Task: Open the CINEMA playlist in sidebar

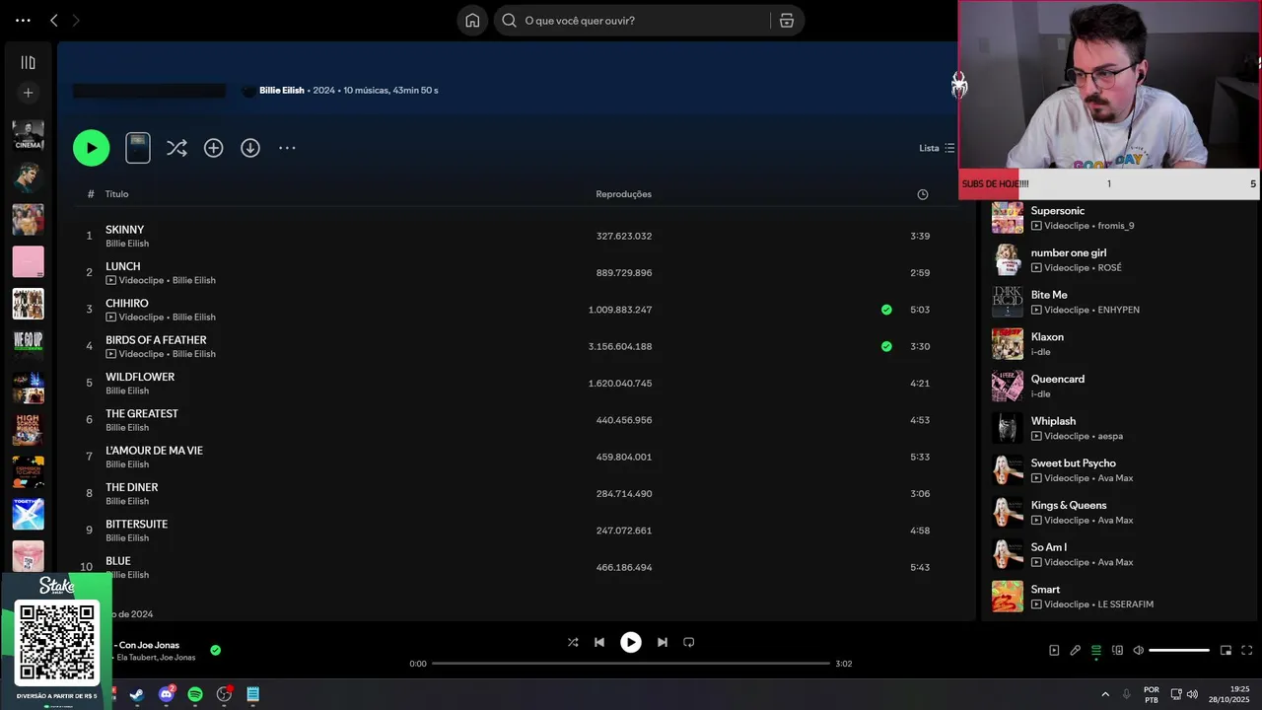Action: [x=28, y=135]
